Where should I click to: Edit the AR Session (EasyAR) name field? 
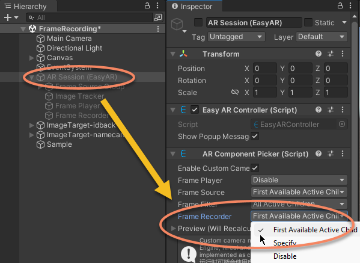click(254, 22)
